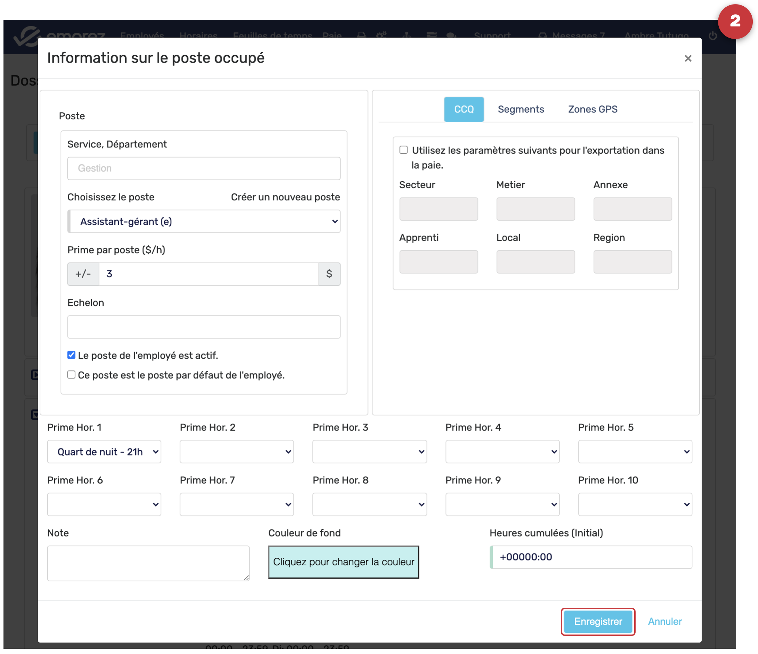The width and height of the screenshot is (758, 654).
Task: Open the Prime Hor. 2 dropdown
Action: coord(237,452)
